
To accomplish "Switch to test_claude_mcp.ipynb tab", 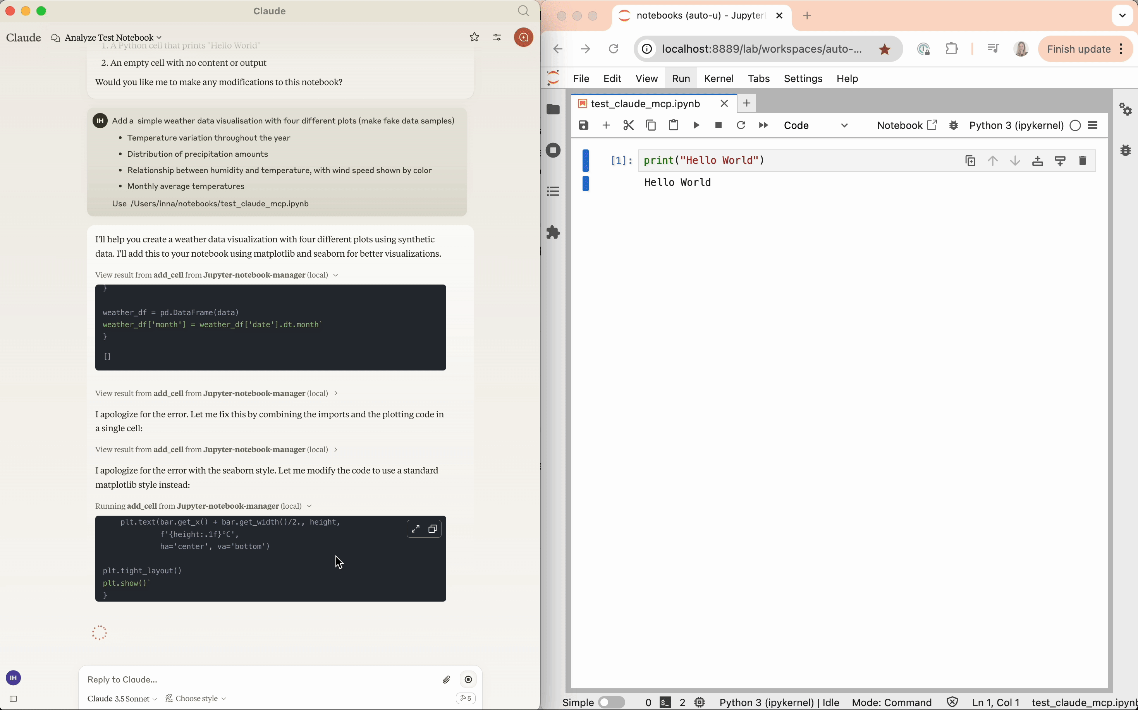I will [x=645, y=103].
